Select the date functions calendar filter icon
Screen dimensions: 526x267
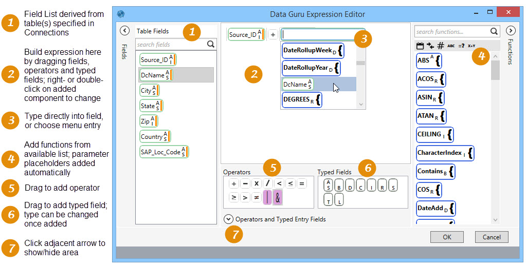pos(420,46)
